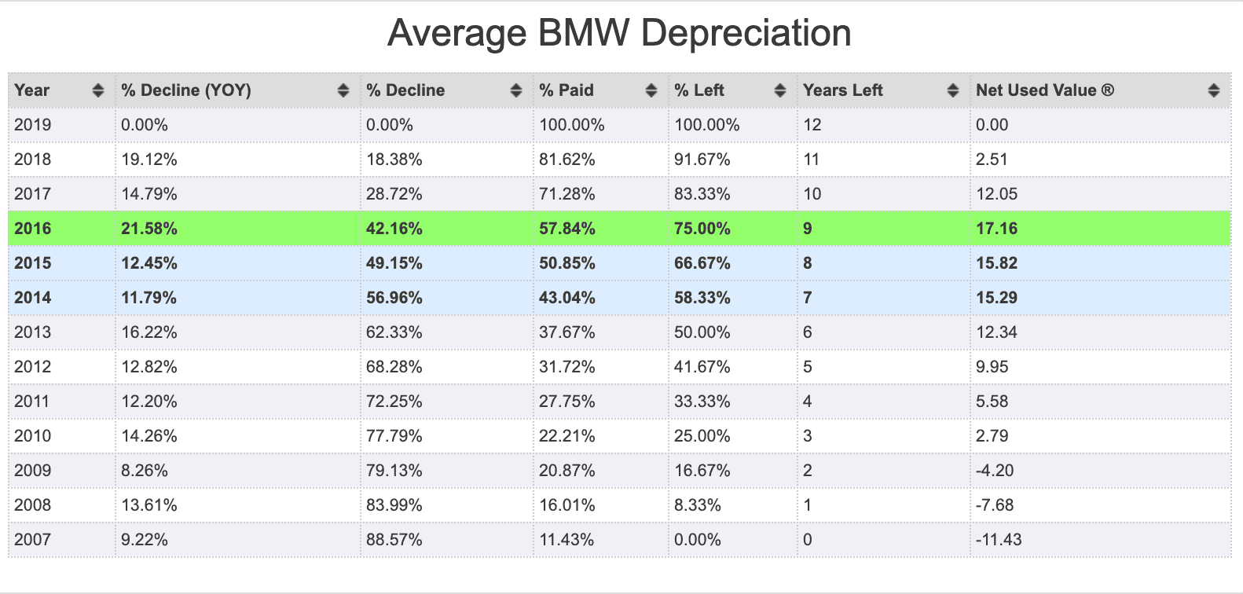Click the Net Used Value sort arrows
Viewport: 1243px width, 594px height.
pos(1214,90)
